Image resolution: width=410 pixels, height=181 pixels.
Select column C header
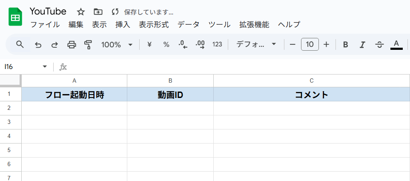[x=312, y=81]
